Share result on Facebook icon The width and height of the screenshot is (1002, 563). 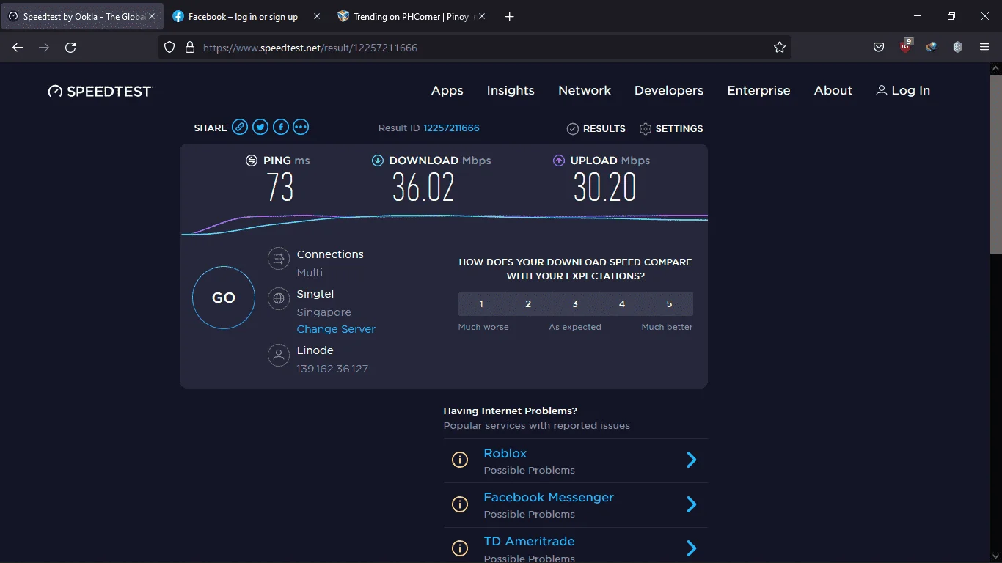280,128
